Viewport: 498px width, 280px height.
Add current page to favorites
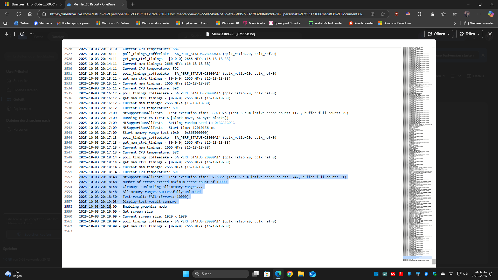[383, 14]
